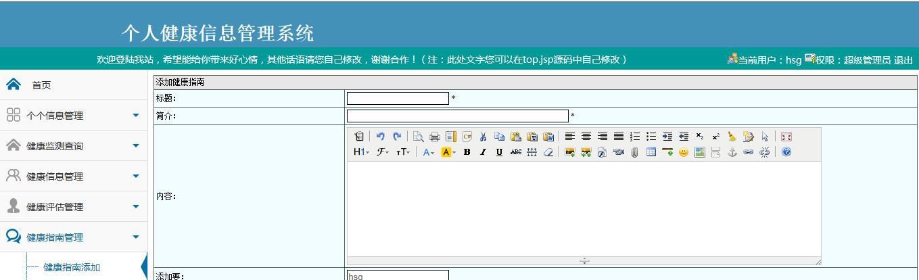
Task: Expand 健康信息管理 dropdown arrow
Action: click(x=136, y=177)
